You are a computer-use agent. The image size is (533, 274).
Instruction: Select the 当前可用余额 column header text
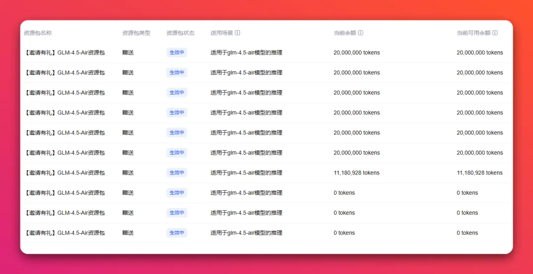473,33
